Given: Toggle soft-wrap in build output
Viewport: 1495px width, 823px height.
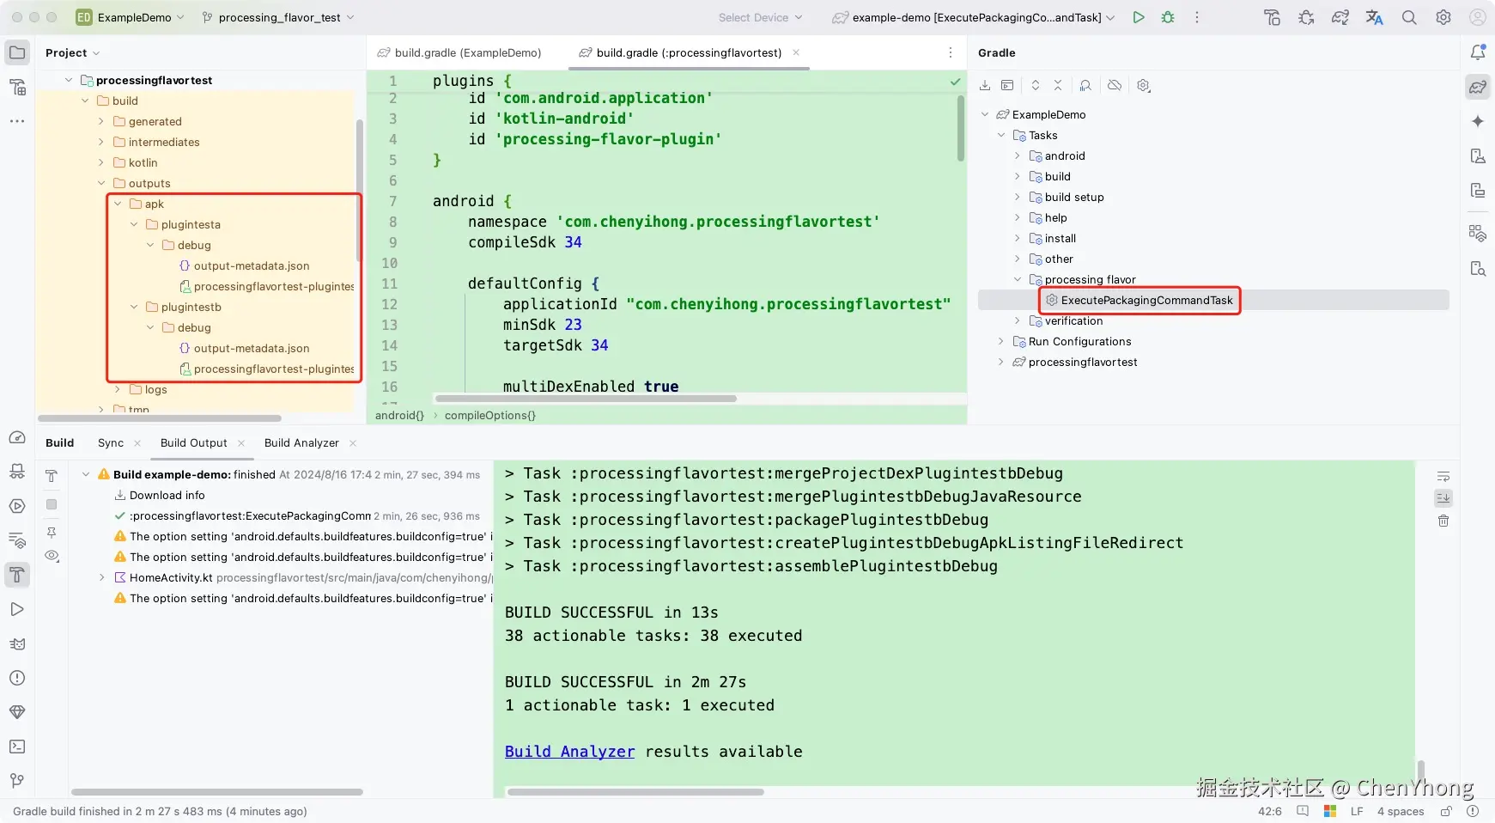Looking at the screenshot, I should click(x=1443, y=476).
